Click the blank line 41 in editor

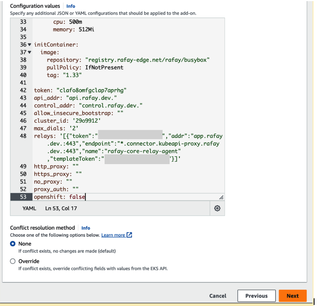click(128, 83)
